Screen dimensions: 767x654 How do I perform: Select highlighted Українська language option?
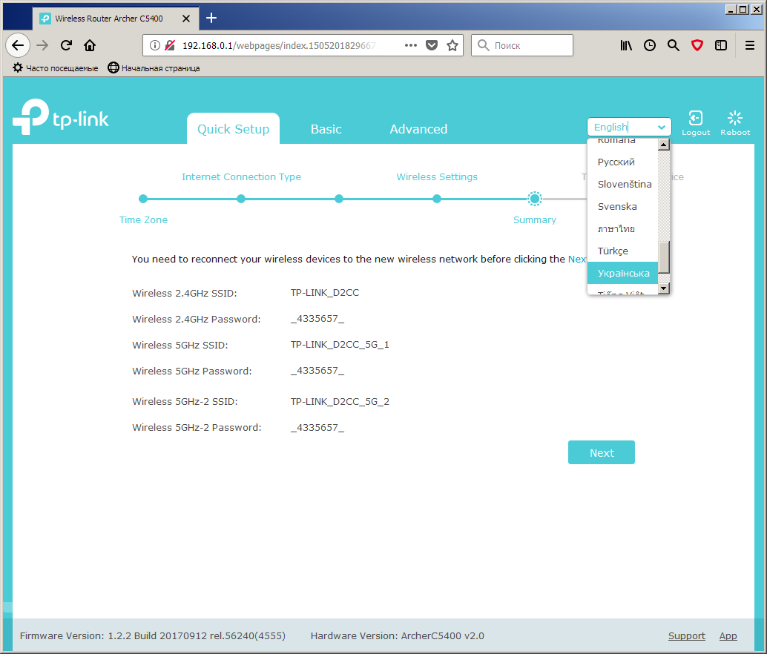(622, 273)
